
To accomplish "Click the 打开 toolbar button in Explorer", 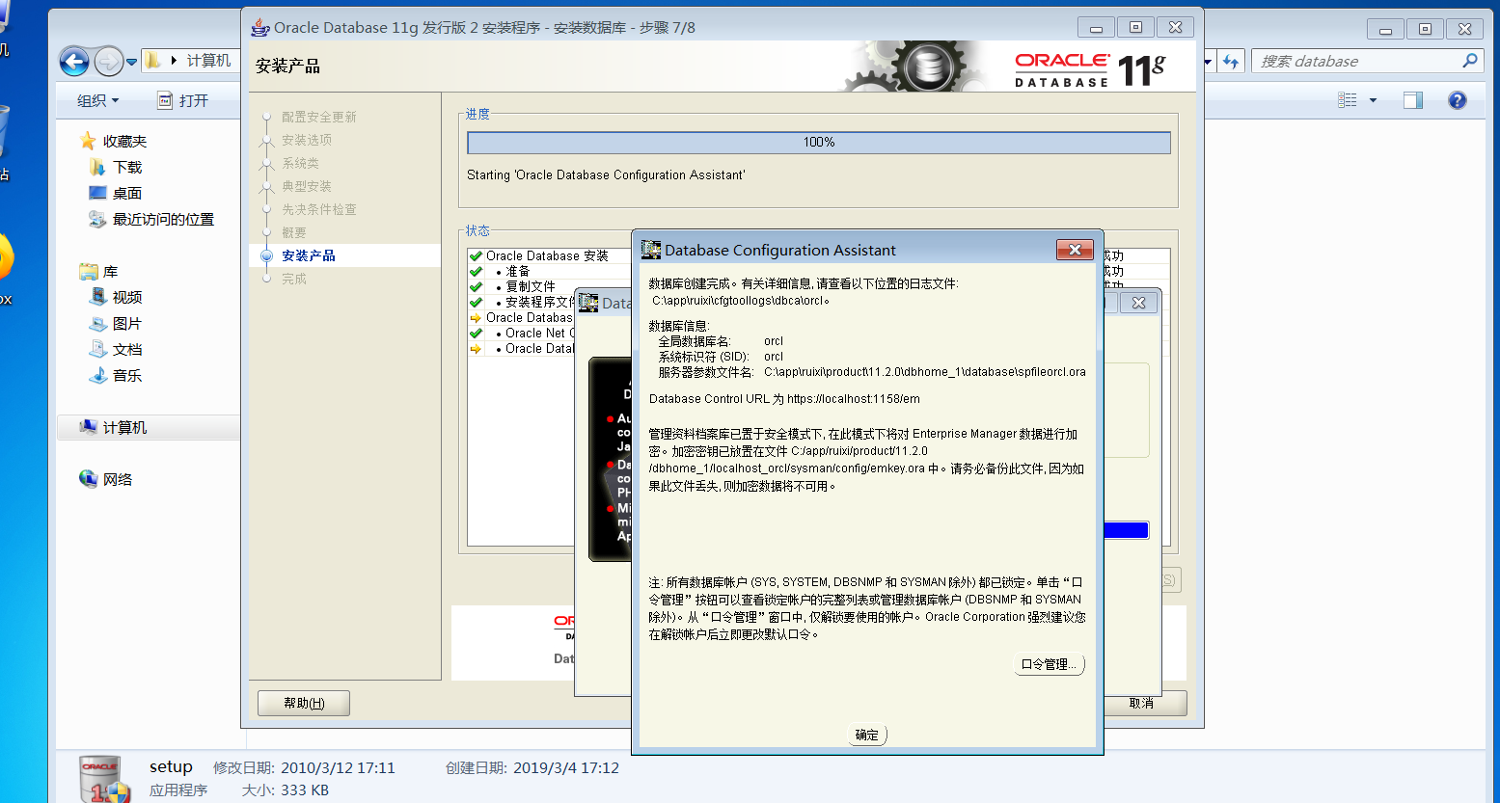I will [183, 100].
